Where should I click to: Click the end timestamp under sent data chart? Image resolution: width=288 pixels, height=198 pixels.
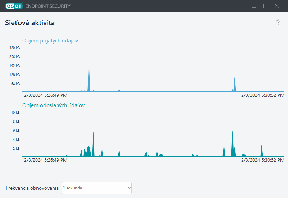point(262,160)
